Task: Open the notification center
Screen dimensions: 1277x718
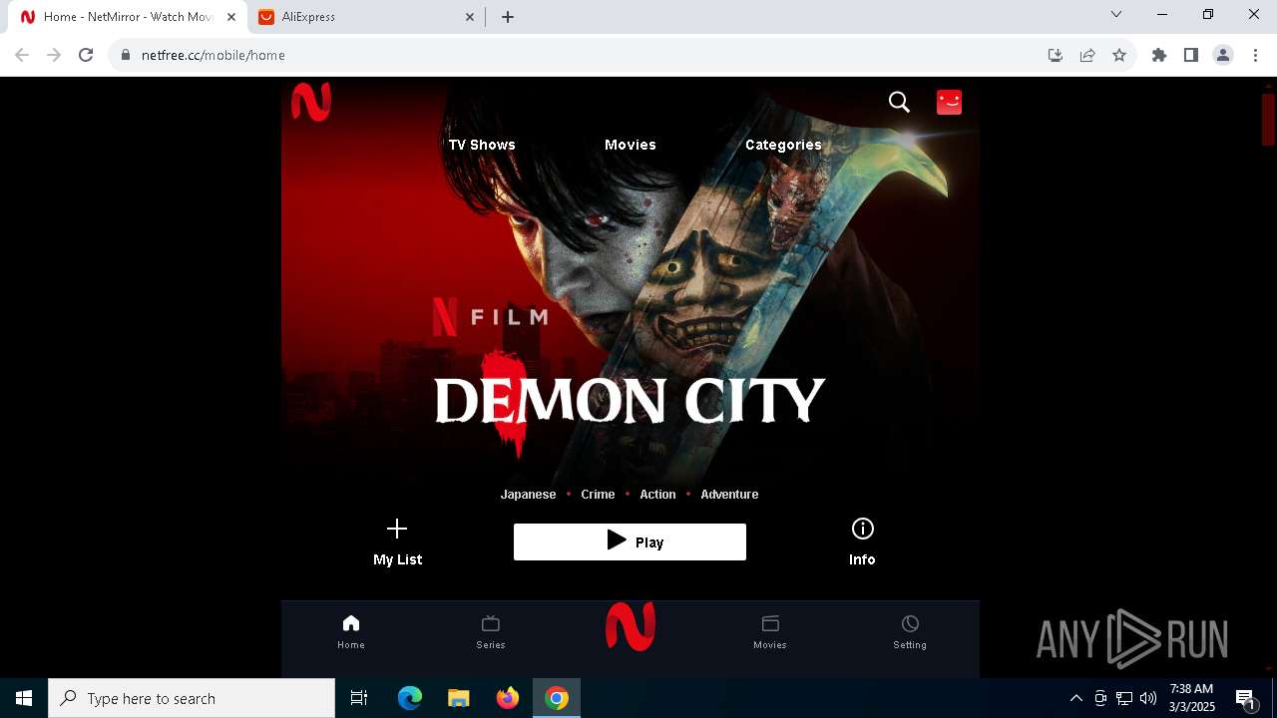Action: 1246,698
